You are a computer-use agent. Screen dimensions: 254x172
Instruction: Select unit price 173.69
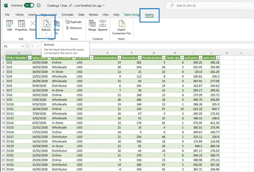[197, 142]
